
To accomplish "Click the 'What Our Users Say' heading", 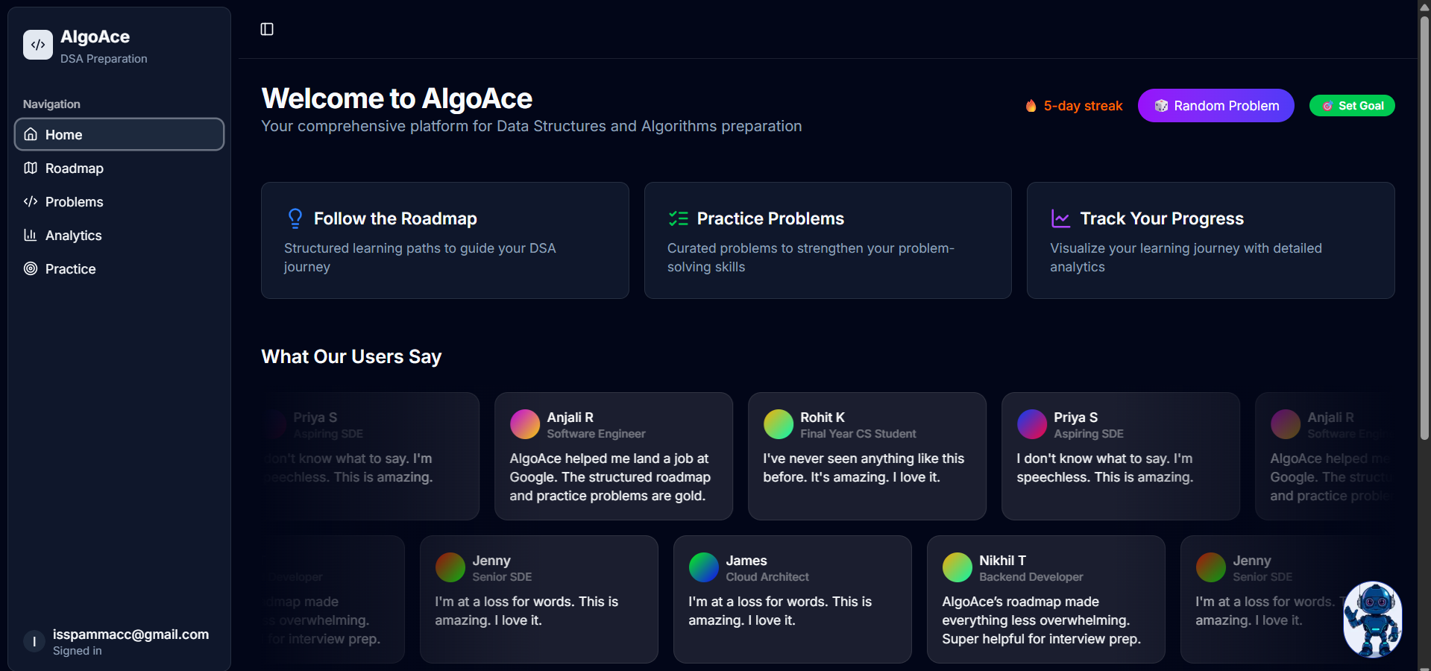I will pos(351,356).
